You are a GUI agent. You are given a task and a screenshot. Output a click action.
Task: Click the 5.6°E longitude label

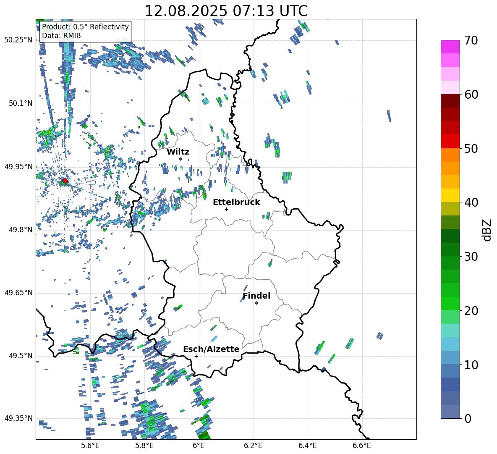(x=90, y=446)
